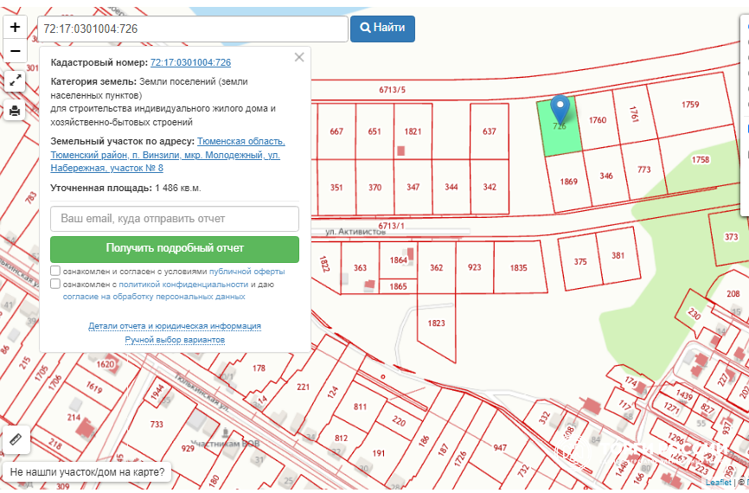Image resolution: width=749 pixels, height=493 pixels.
Task: Open the Тюменская область address link
Action: [240, 141]
